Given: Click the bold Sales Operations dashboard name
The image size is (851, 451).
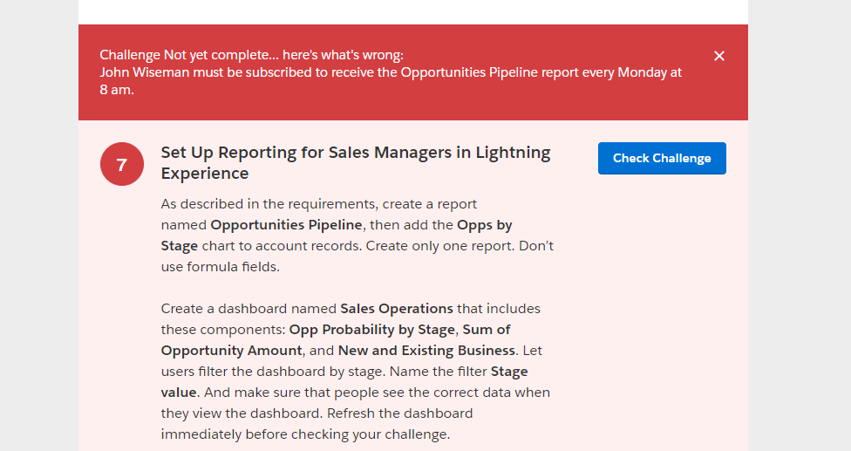Looking at the screenshot, I should click(x=397, y=309).
